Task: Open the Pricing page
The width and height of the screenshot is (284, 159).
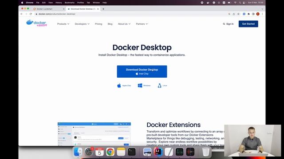Action: (99, 24)
